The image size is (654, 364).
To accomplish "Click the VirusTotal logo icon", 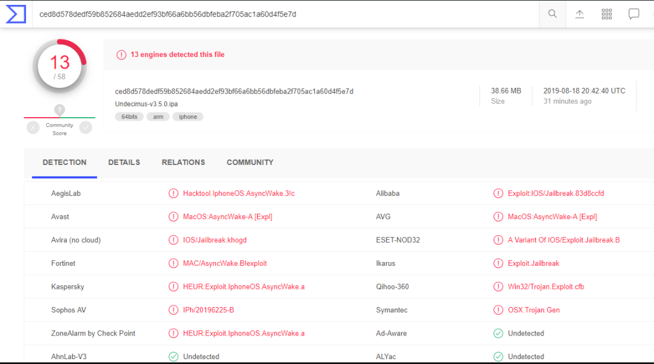I will (x=16, y=14).
